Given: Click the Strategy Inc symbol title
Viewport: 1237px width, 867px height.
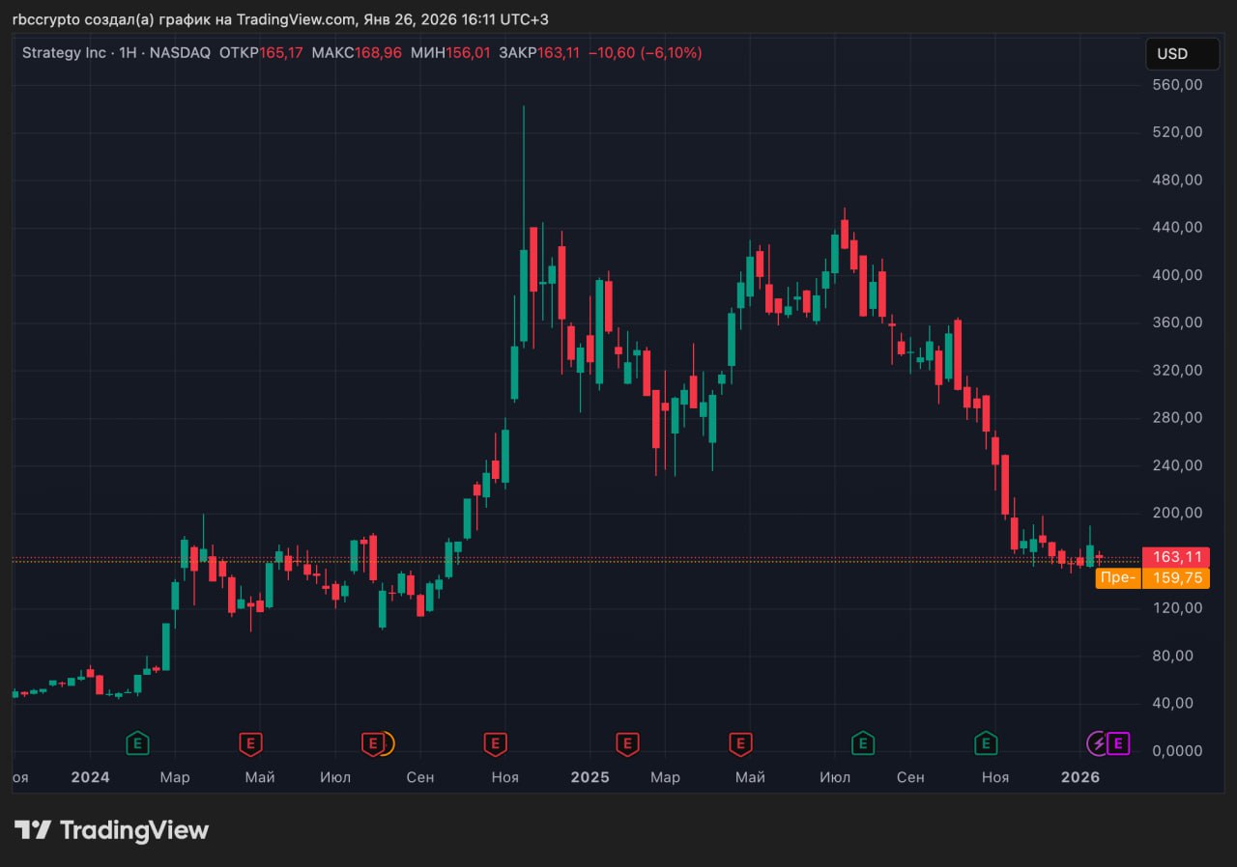Looking at the screenshot, I should (64, 53).
